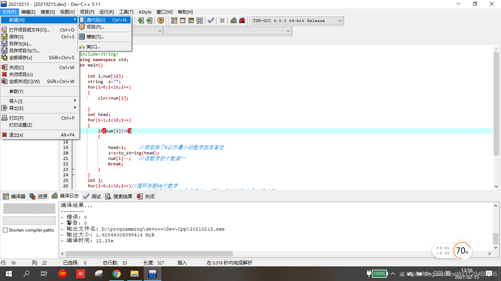Expand the 导出[E] submenu
This screenshot has width=501, height=281.
39,108
